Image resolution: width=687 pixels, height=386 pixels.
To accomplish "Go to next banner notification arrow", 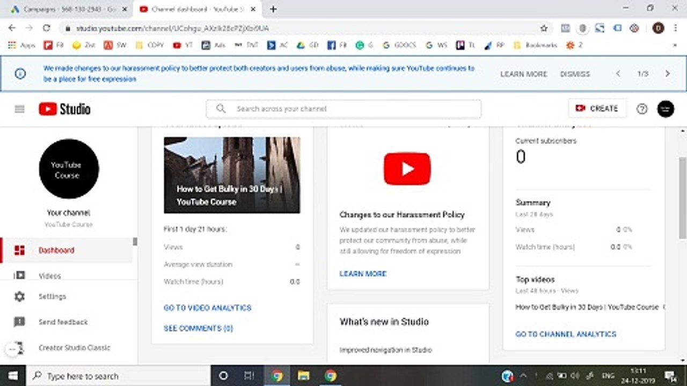I will click(x=667, y=74).
